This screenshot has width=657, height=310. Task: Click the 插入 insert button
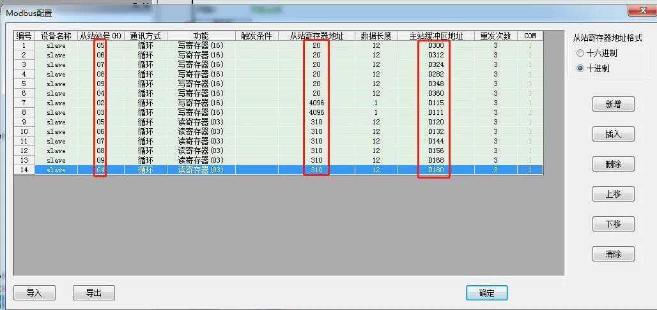613,134
